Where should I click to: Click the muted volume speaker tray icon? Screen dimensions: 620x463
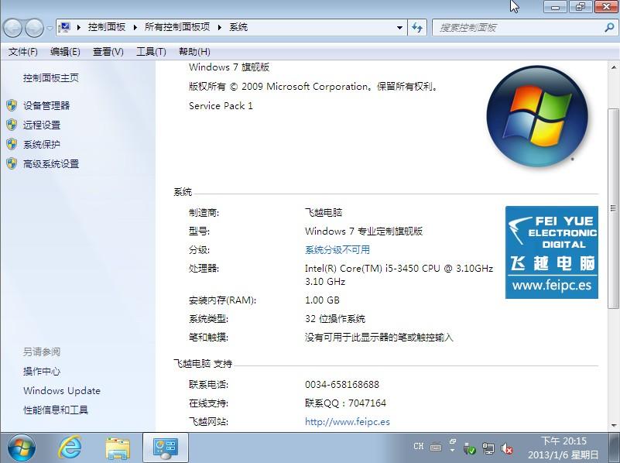(507, 448)
